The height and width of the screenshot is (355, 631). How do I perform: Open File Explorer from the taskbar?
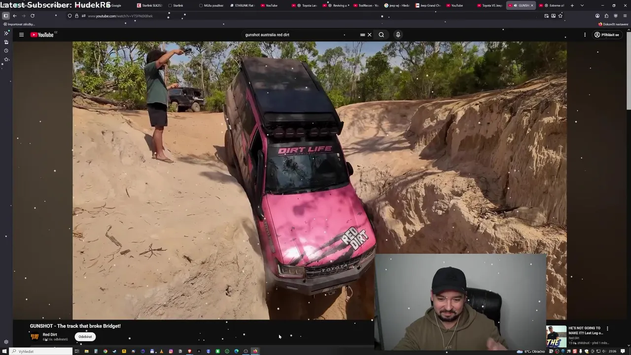pyautogui.click(x=86, y=352)
